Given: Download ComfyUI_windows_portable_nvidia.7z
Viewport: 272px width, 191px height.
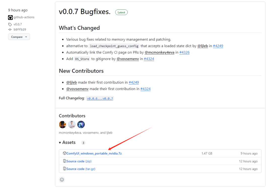Looking at the screenshot, I should pos(94,153).
